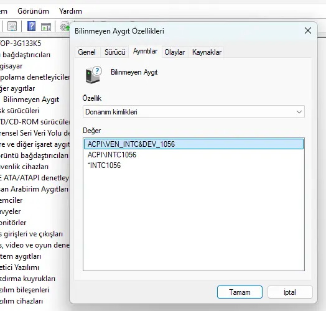
Task: Switch to the Sürücü tab
Action: click(x=114, y=52)
